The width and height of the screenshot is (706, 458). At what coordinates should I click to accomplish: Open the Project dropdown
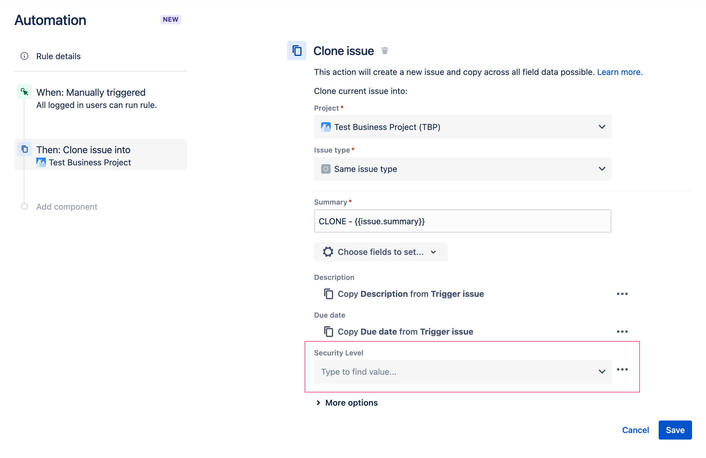click(463, 127)
